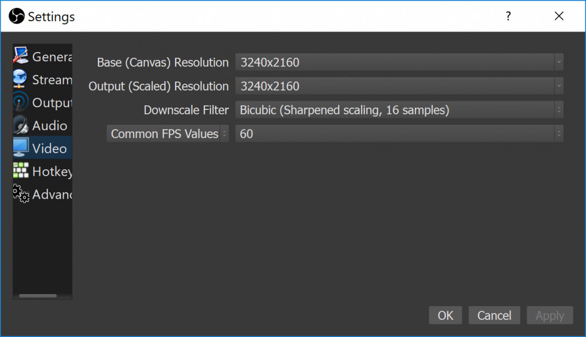Select the Advanced settings gear icon

click(21, 193)
